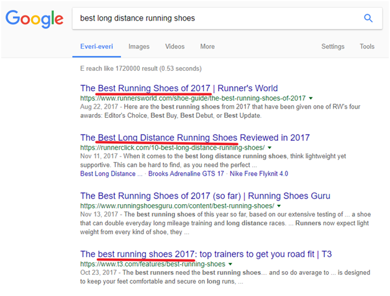390x296 pixels.
Task: Expand dropdown arrow next to runnersworld.com URL
Action: point(311,99)
